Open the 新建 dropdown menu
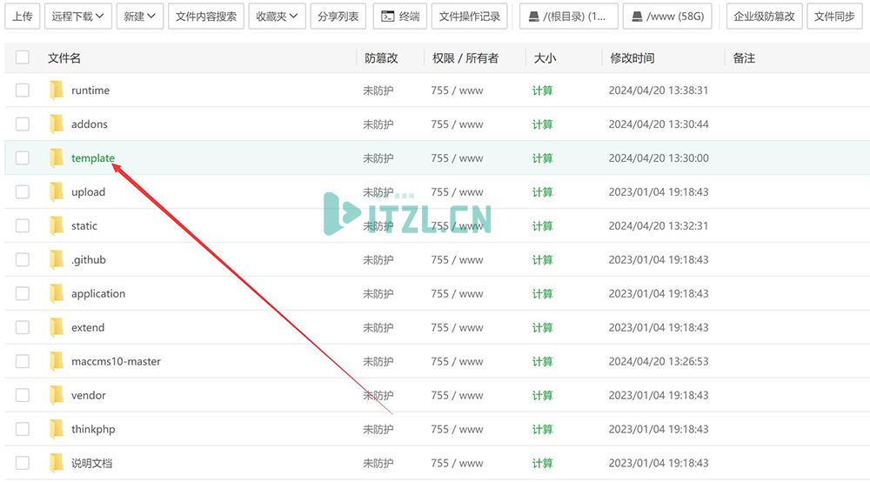This screenshot has width=870, height=482. [140, 17]
